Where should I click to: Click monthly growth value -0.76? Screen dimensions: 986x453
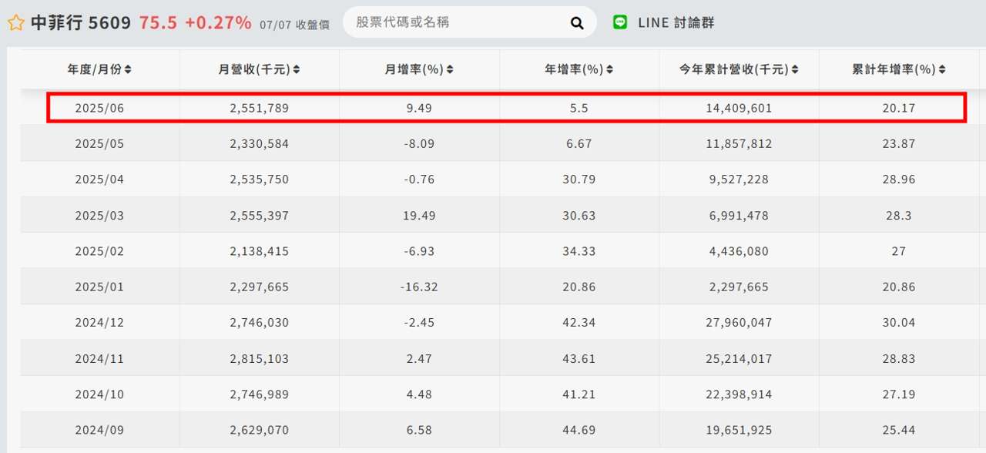tap(419, 180)
